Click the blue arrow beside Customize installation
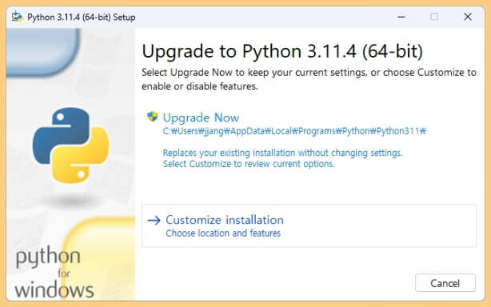This screenshot has width=491, height=307. pyautogui.click(x=154, y=221)
